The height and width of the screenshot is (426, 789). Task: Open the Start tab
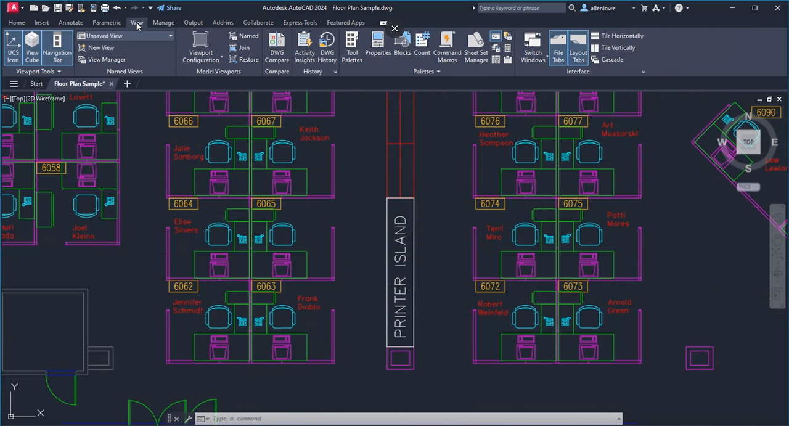point(36,83)
